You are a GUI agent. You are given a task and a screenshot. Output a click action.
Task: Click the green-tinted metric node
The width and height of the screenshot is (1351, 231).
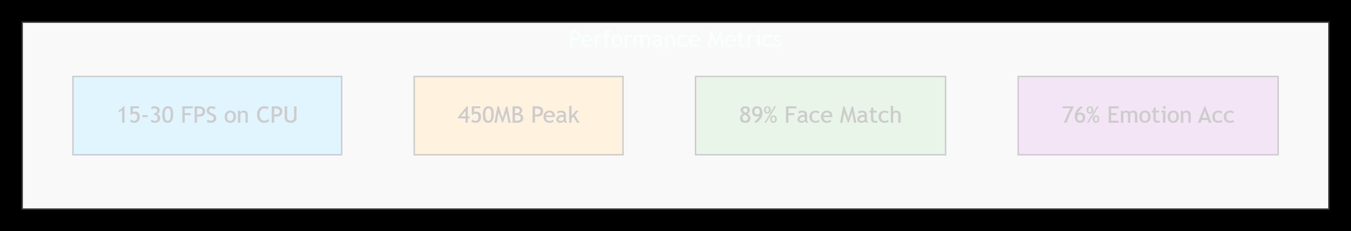[x=820, y=116]
